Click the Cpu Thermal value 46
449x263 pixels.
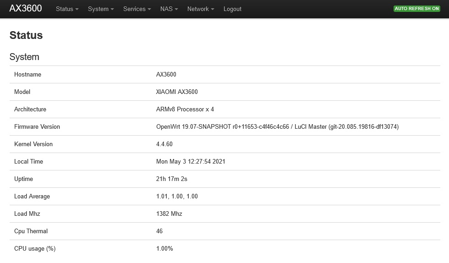pyautogui.click(x=159, y=231)
